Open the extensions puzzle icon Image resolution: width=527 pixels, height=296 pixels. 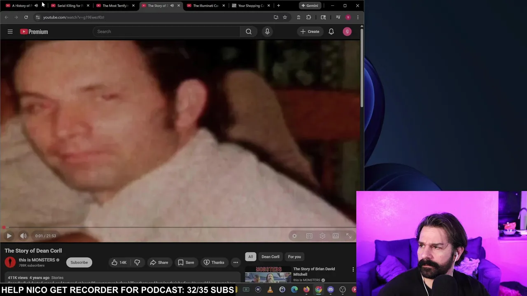tap(308, 17)
